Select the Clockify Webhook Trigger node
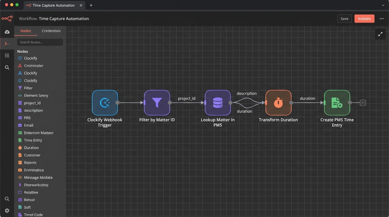 [x=105, y=103]
